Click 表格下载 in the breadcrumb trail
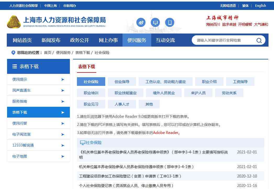Screen dimensions: 274x189 [83, 53]
